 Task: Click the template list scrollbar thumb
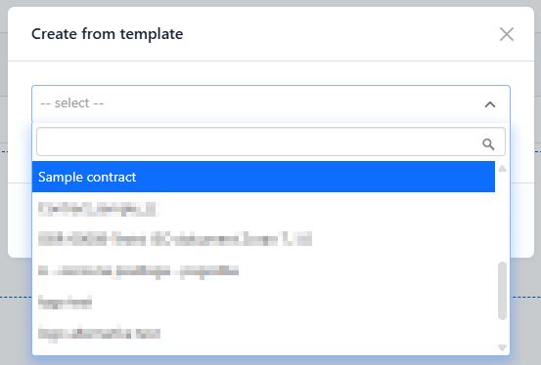pos(503,291)
